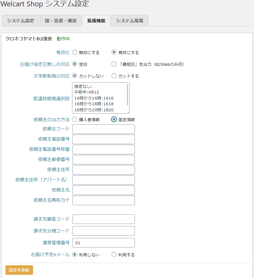Confirm 固定情報 radio is selected
This screenshot has height=278, width=254.
pyautogui.click(x=114, y=119)
